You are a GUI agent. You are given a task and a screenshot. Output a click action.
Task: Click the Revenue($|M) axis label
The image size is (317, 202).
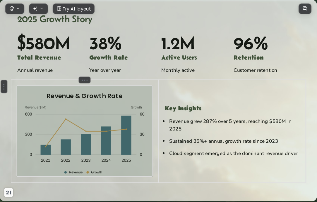pyautogui.click(x=35, y=107)
